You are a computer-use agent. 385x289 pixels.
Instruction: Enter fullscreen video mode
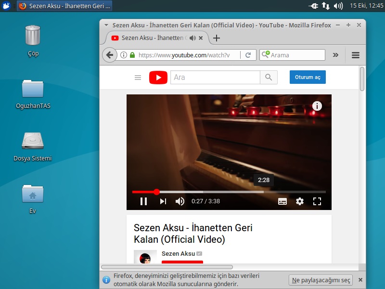pos(317,201)
